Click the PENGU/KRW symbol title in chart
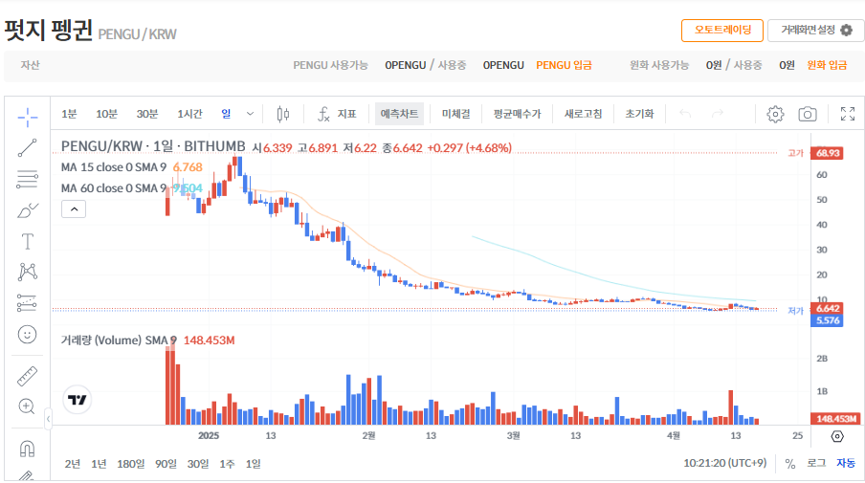This screenshot has height=483, width=865. point(153,146)
